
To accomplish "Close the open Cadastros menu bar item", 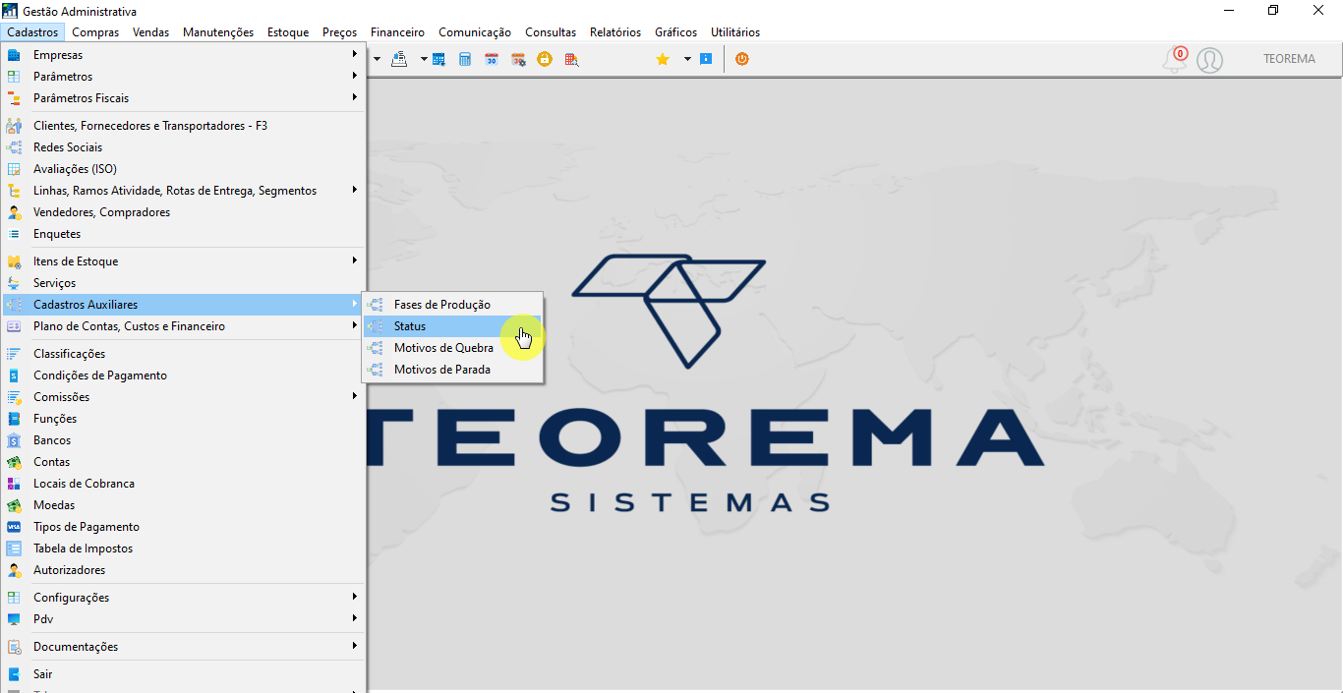I will (x=32, y=32).
